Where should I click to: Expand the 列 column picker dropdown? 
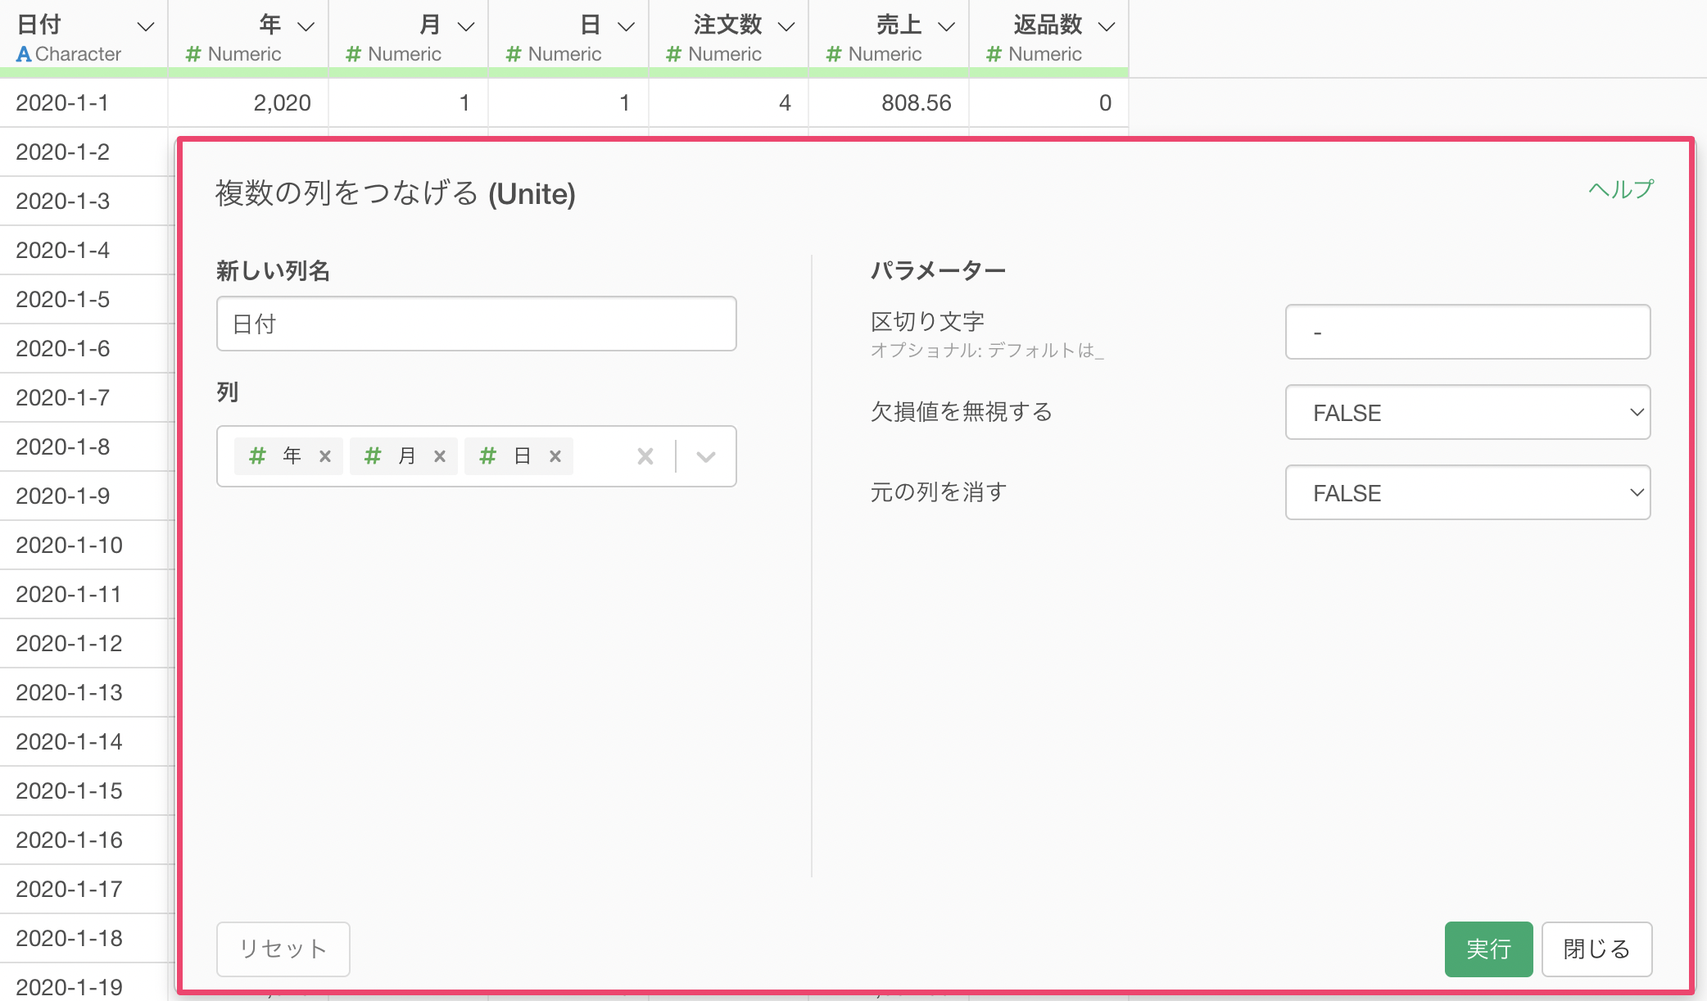coord(706,456)
